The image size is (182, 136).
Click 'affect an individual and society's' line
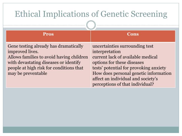[125, 79]
